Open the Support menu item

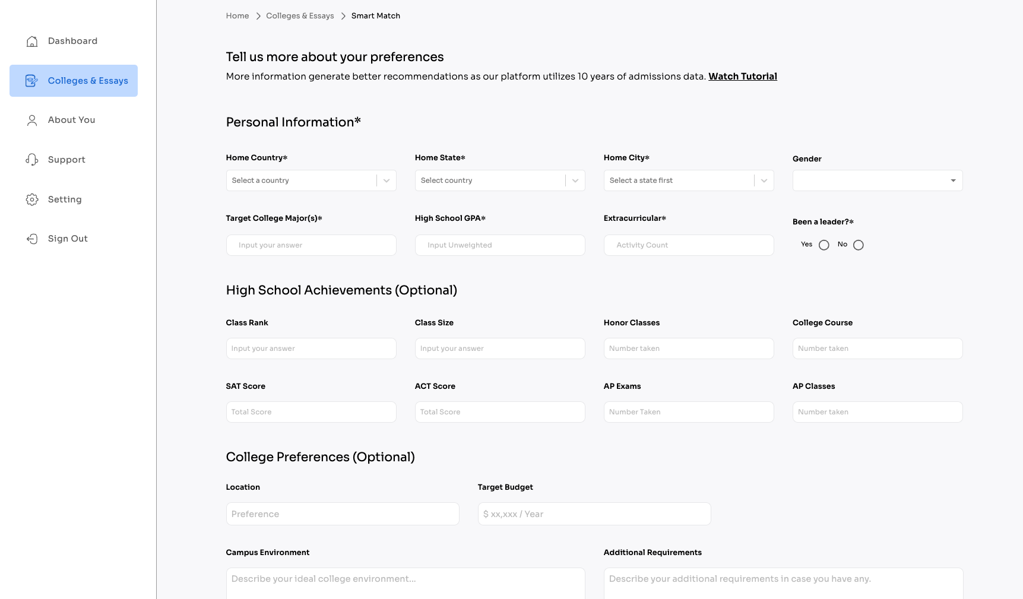(66, 160)
